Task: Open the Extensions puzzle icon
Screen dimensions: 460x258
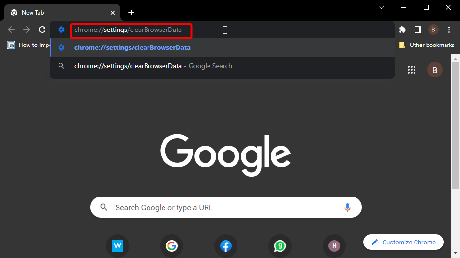Action: [x=402, y=30]
